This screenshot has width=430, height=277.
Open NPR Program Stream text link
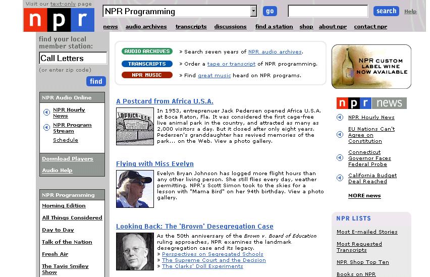[72, 128]
